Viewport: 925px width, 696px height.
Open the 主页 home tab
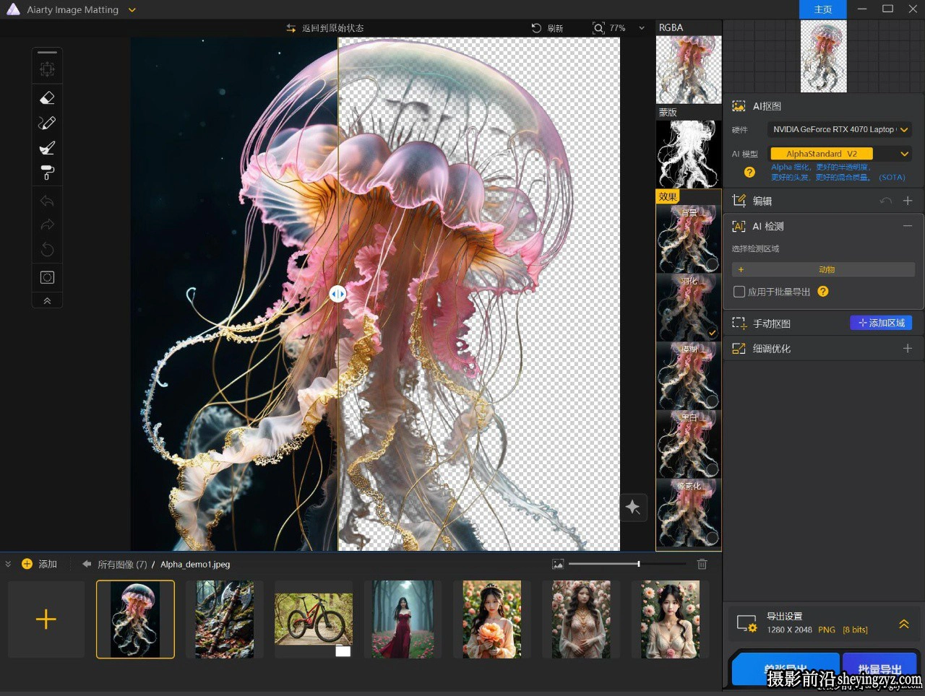click(x=822, y=9)
